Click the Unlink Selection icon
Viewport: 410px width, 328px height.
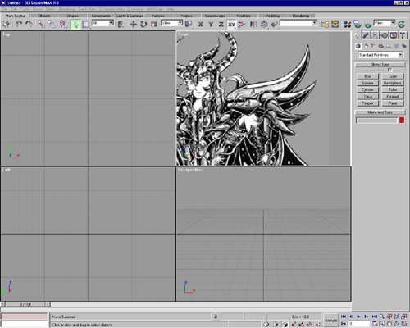[x=52, y=24]
